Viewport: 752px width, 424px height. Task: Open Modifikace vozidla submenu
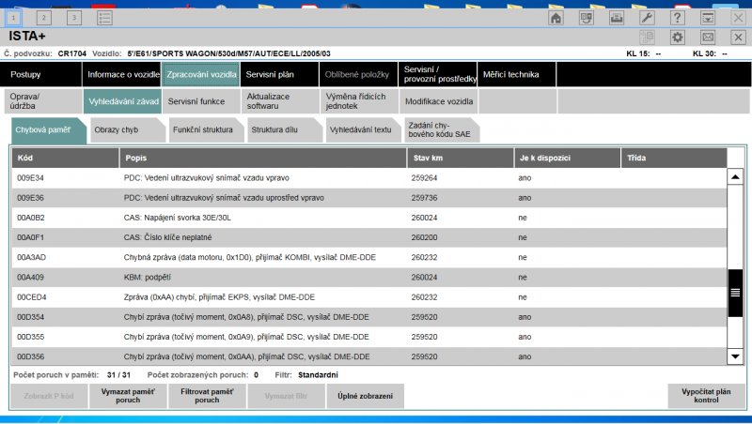click(438, 101)
